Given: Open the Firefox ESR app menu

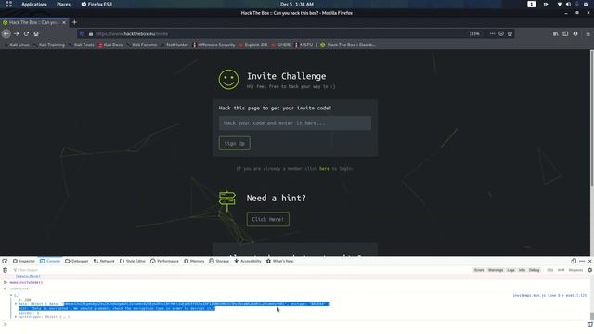Looking at the screenshot, I should [97, 4].
